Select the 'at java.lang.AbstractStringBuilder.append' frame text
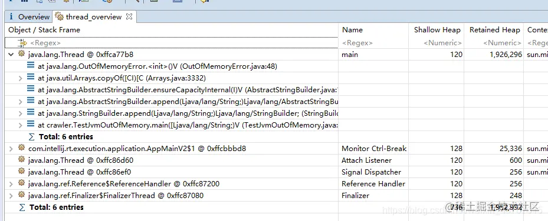The width and height of the screenshot is (548, 221). click(x=188, y=102)
